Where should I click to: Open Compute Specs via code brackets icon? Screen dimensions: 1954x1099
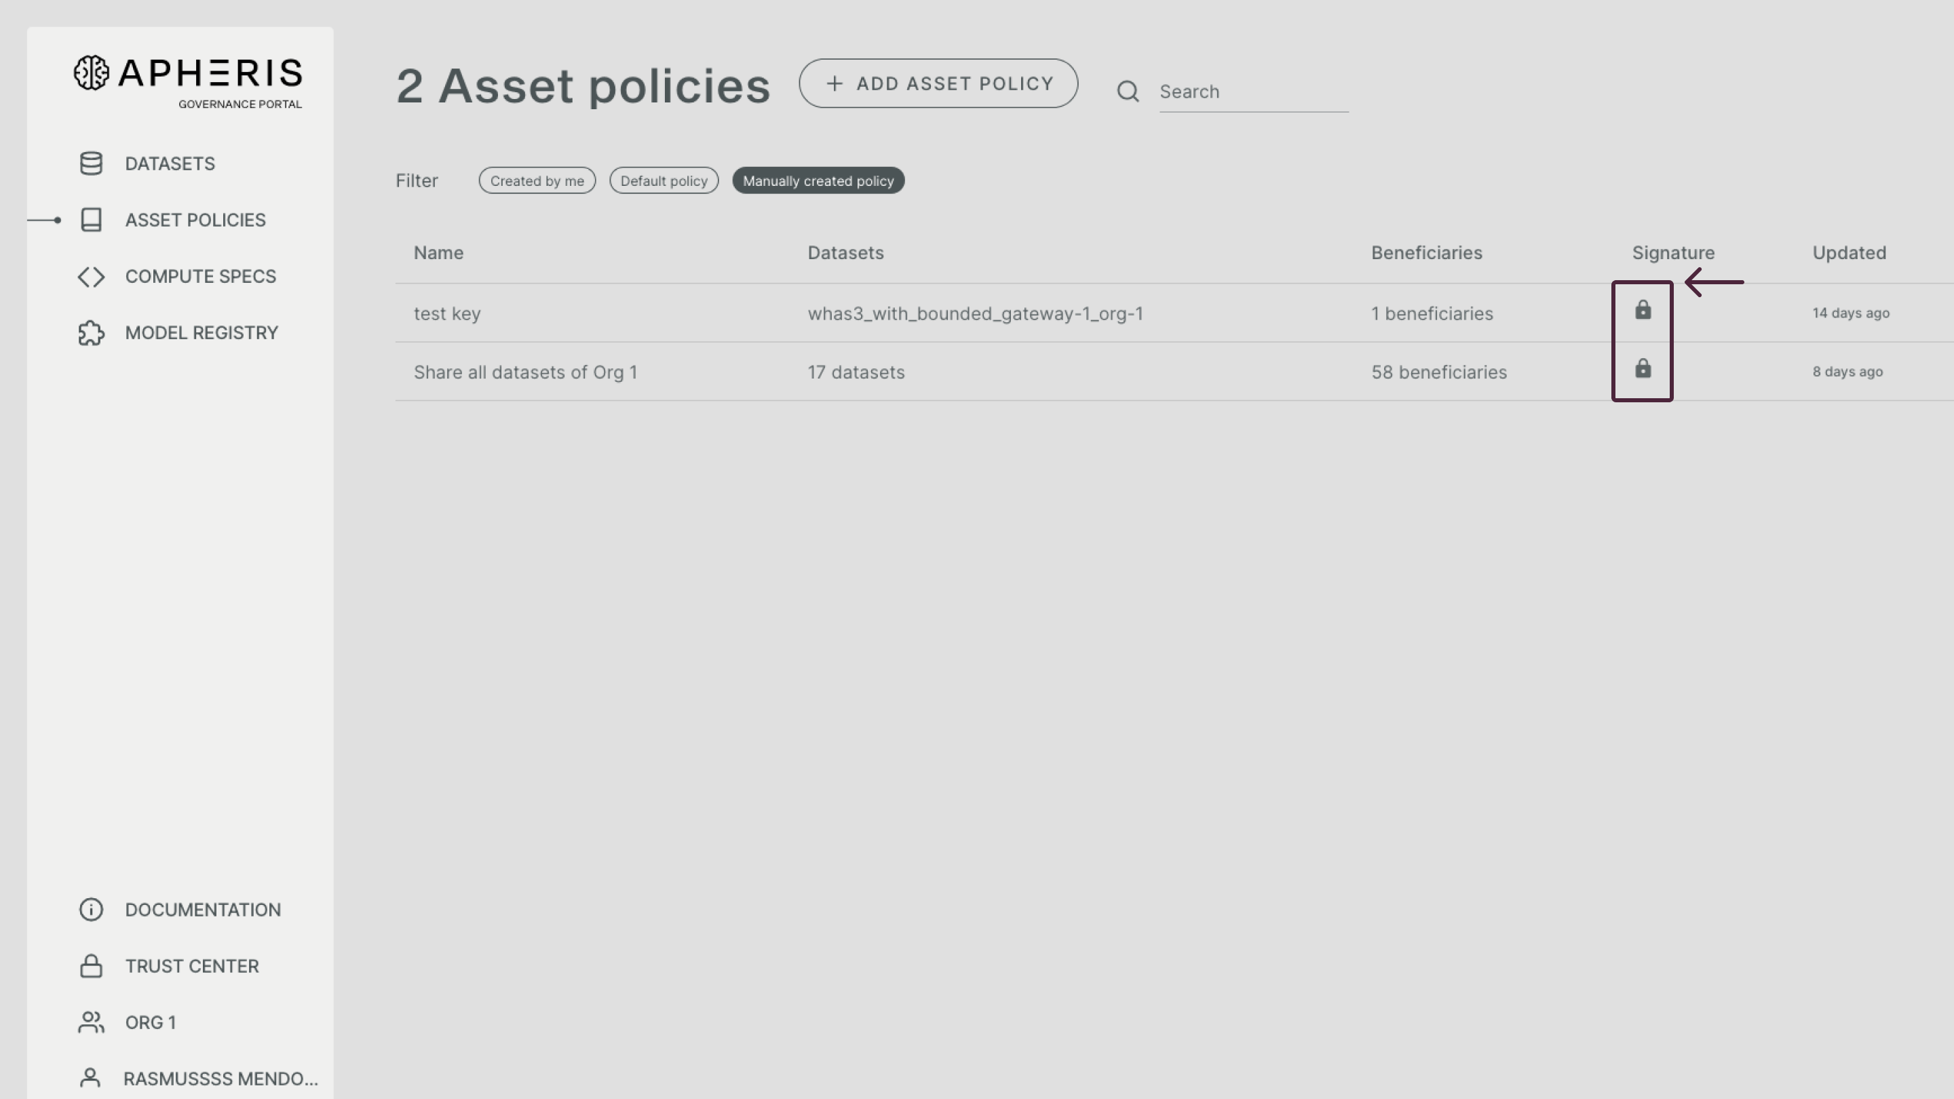[x=90, y=276]
